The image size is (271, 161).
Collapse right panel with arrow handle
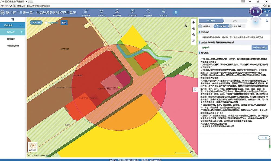(x=195, y=90)
